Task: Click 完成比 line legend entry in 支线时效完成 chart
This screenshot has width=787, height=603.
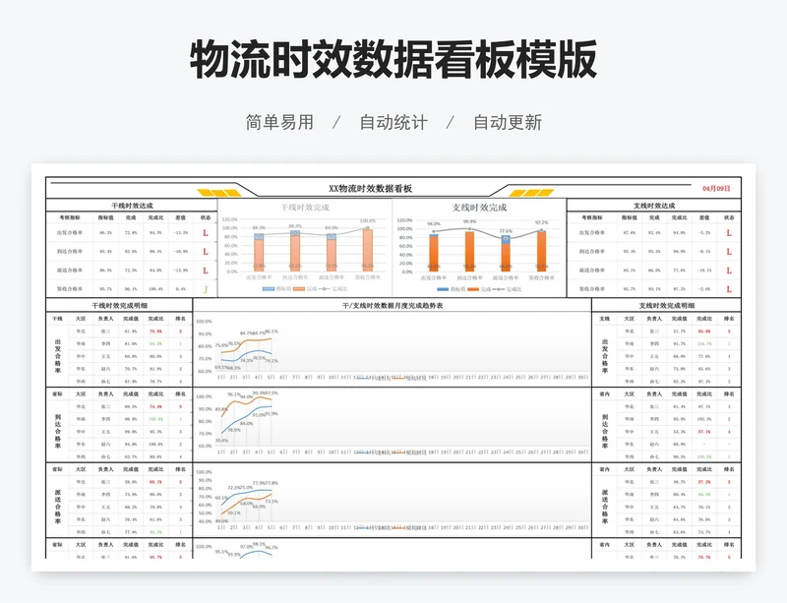Action: [507, 290]
